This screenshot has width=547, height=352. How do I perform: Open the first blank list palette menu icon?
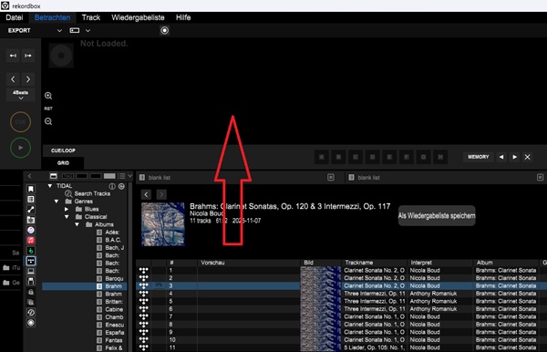point(331,178)
